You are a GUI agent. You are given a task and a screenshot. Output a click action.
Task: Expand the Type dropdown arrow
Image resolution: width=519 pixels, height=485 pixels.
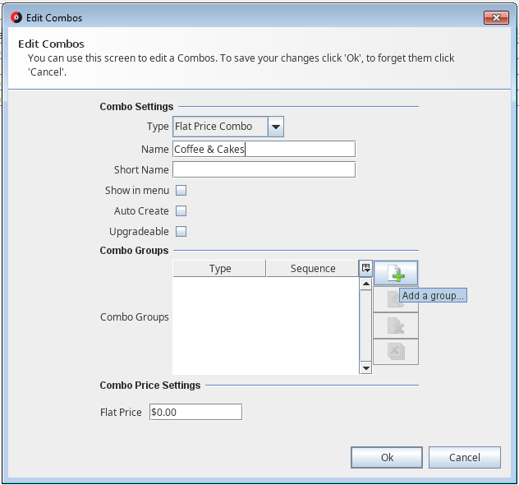[x=276, y=127]
